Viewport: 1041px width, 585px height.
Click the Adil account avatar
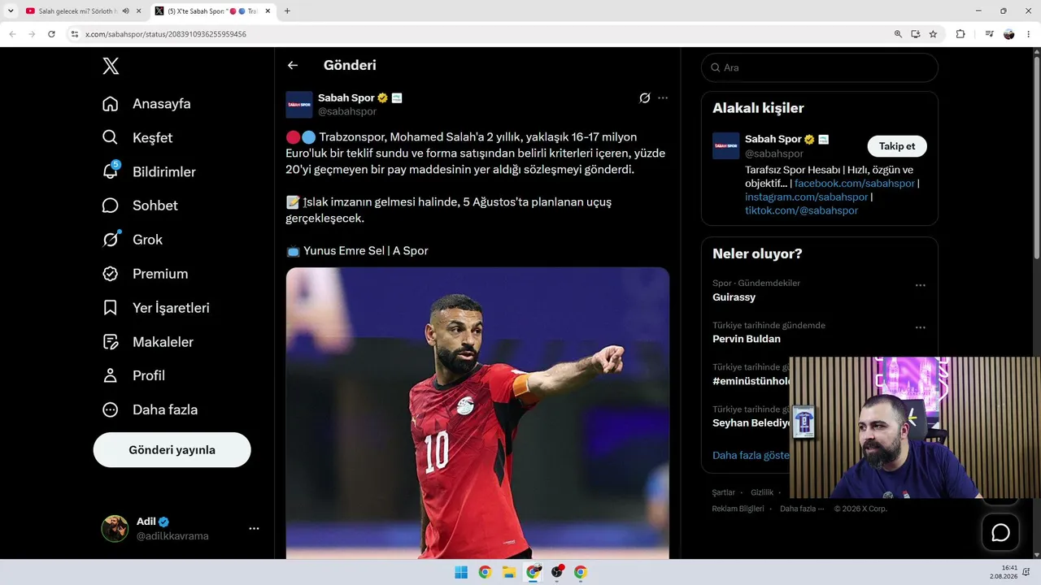[x=115, y=528]
